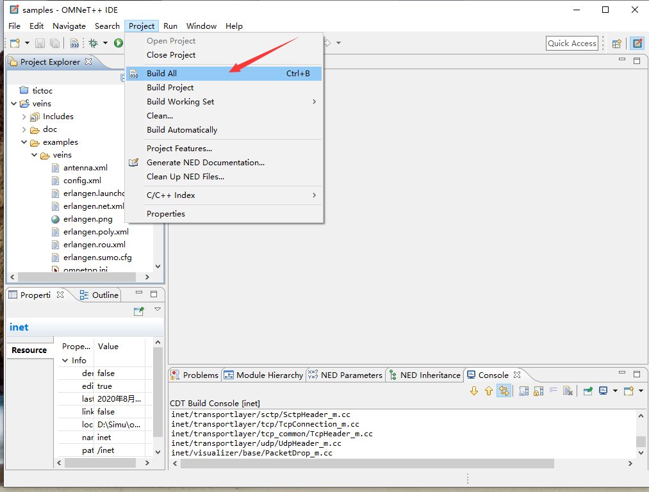
Task: Jump to previous error with up arrow
Action: 489,391
